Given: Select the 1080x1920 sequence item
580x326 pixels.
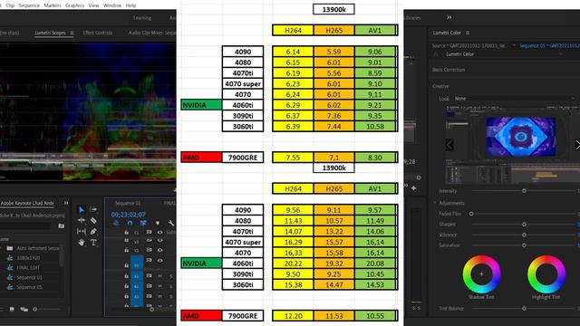Looking at the screenshot, I should (28, 258).
